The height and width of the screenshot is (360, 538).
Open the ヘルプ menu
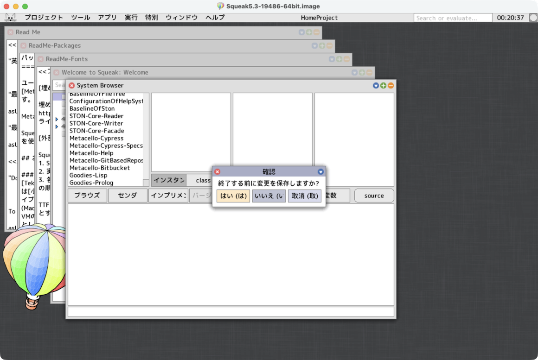tap(215, 18)
